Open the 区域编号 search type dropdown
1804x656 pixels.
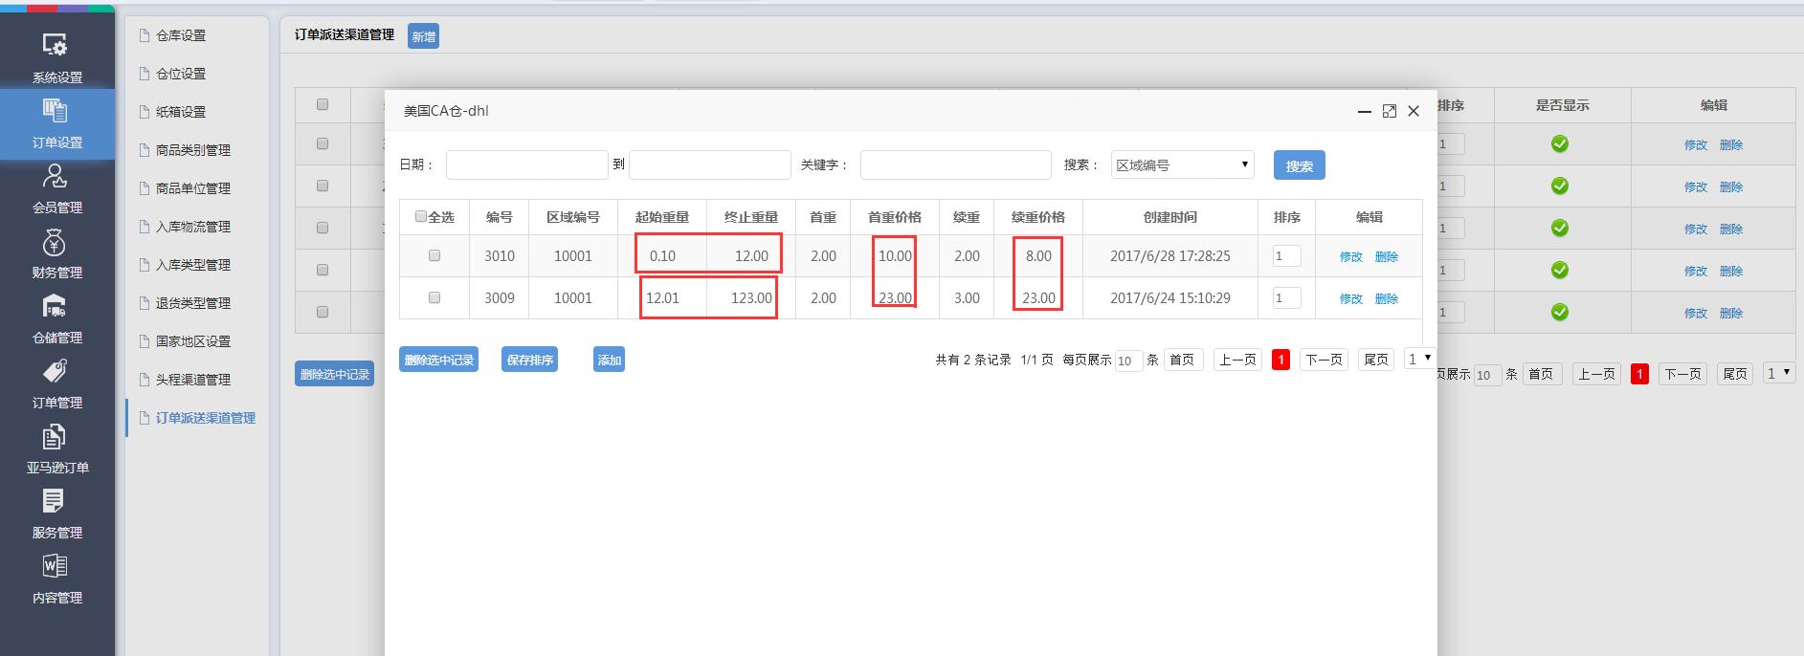pyautogui.click(x=1182, y=164)
